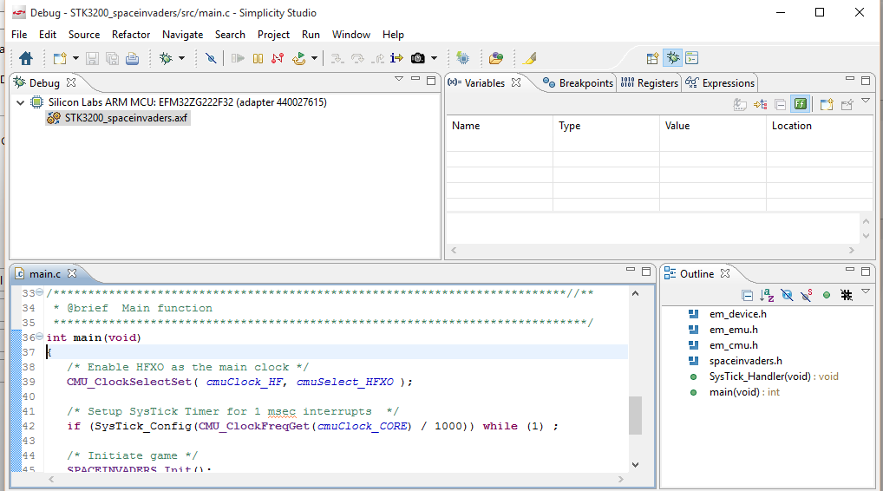The width and height of the screenshot is (883, 491).
Task: Toggle Hide Static Members in Outline
Action: [x=807, y=295]
